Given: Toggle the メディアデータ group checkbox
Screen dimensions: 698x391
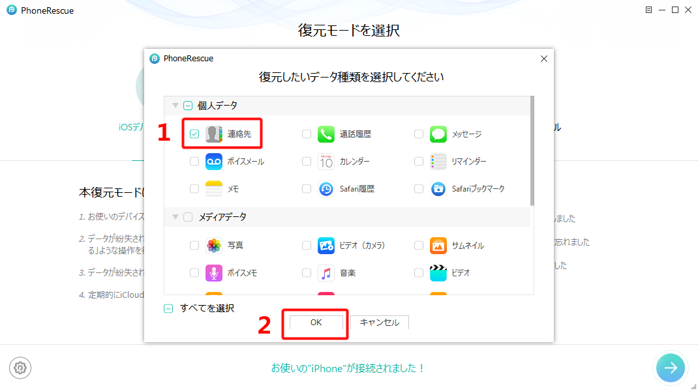Looking at the screenshot, I should (x=188, y=217).
